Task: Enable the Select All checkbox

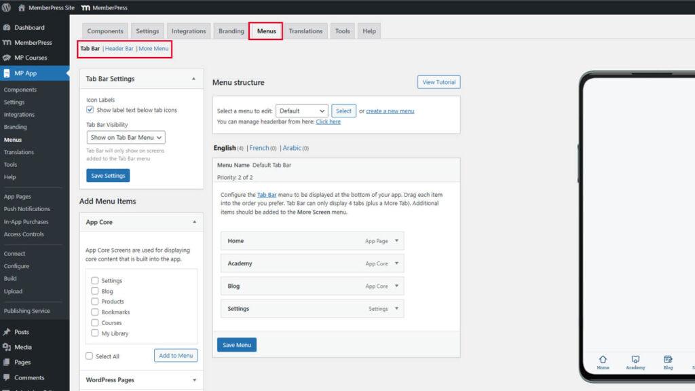Action: tap(90, 356)
